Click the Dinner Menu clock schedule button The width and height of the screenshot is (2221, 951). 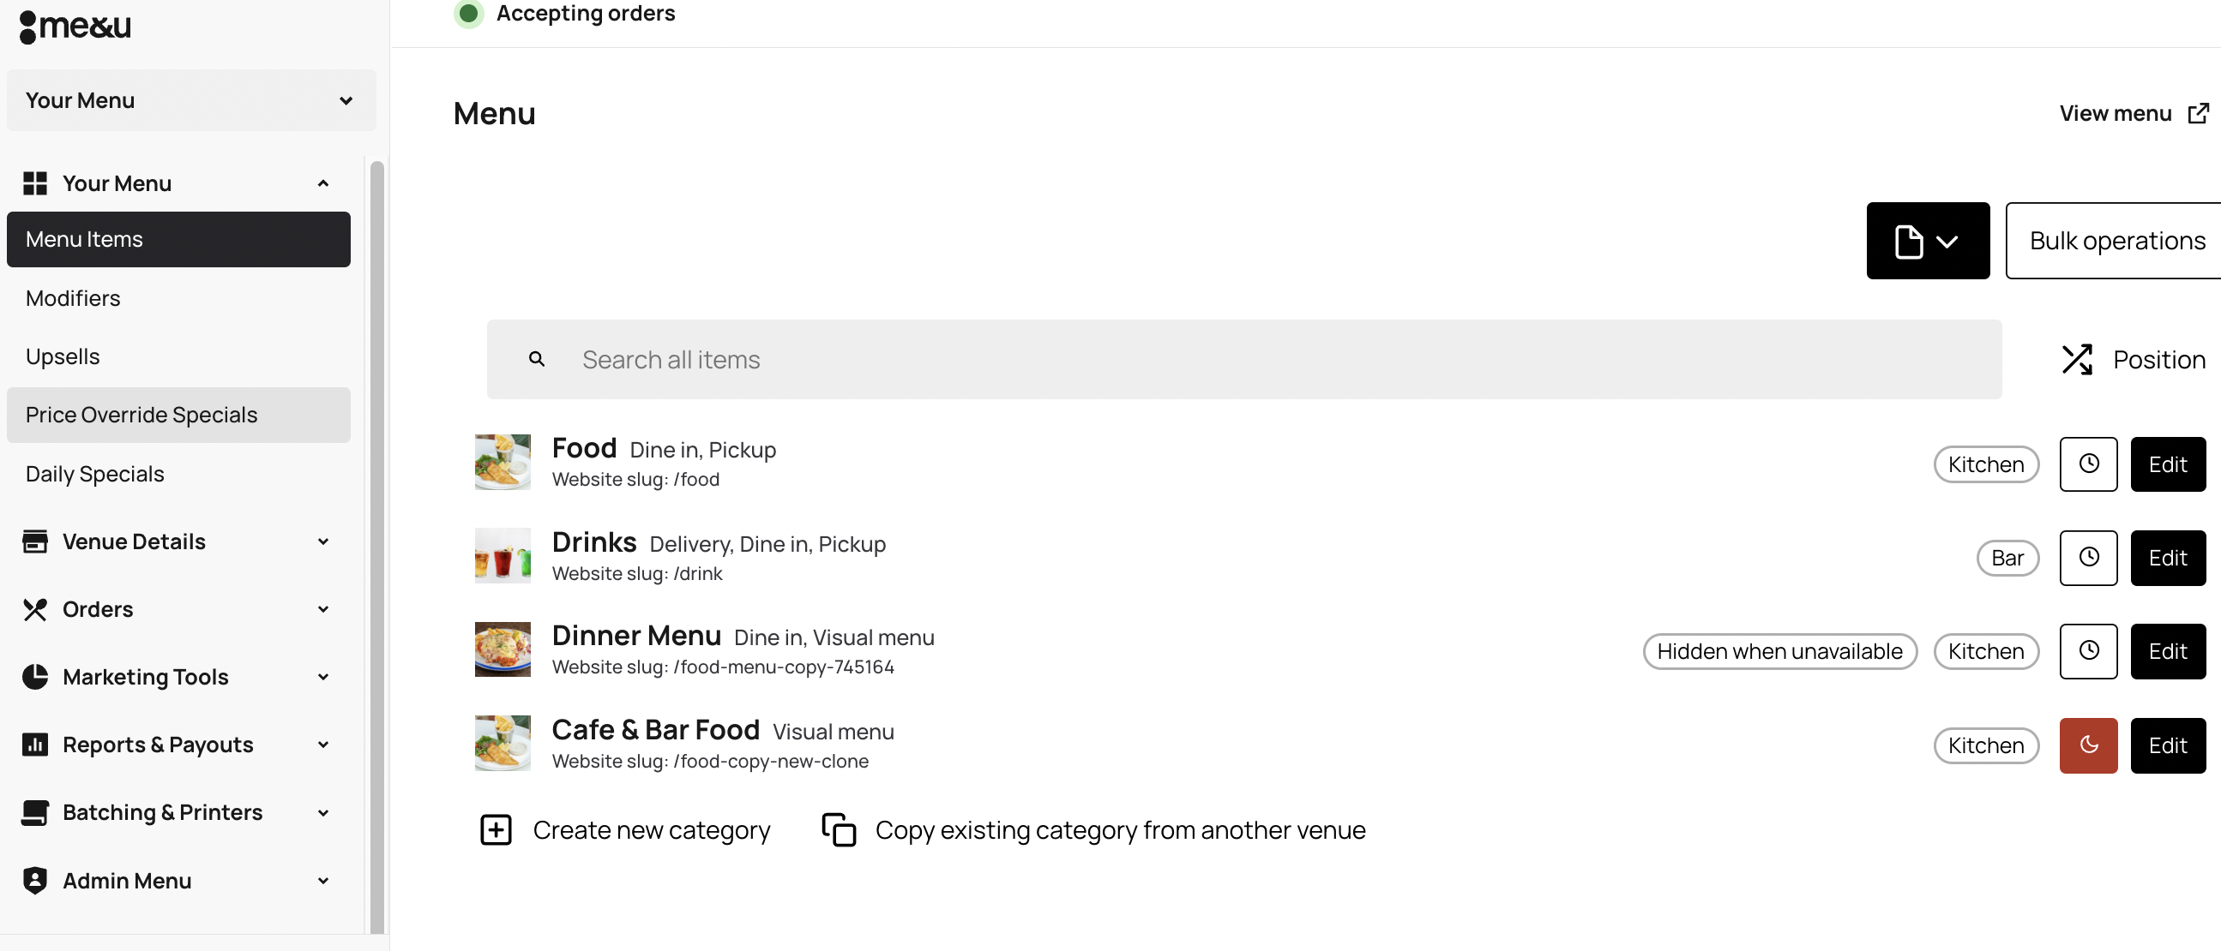[x=2087, y=651]
